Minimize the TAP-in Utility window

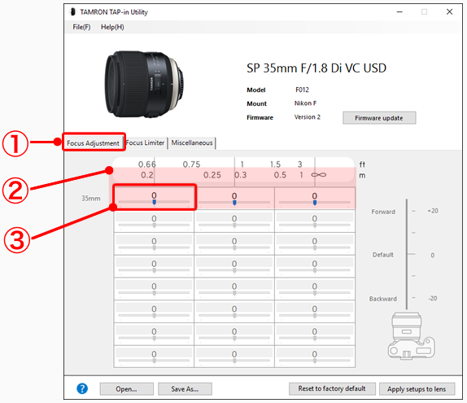tap(399, 12)
